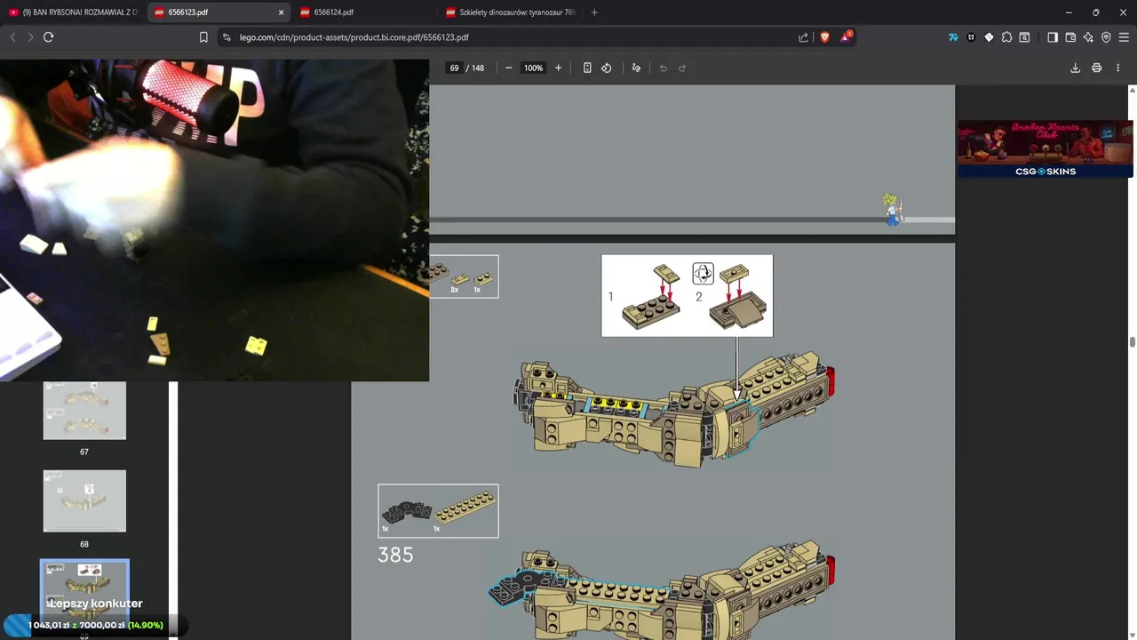Screen dimensions: 1137x640
Task: Download the PDF file
Action: 1075,68
